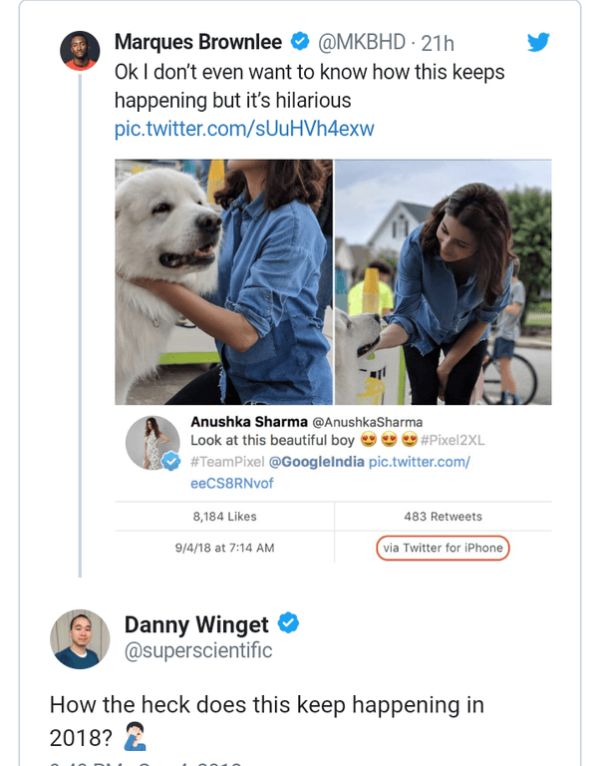600x766 pixels.
Task: Open Anushka Sharma's round avatar
Action: pos(152,443)
